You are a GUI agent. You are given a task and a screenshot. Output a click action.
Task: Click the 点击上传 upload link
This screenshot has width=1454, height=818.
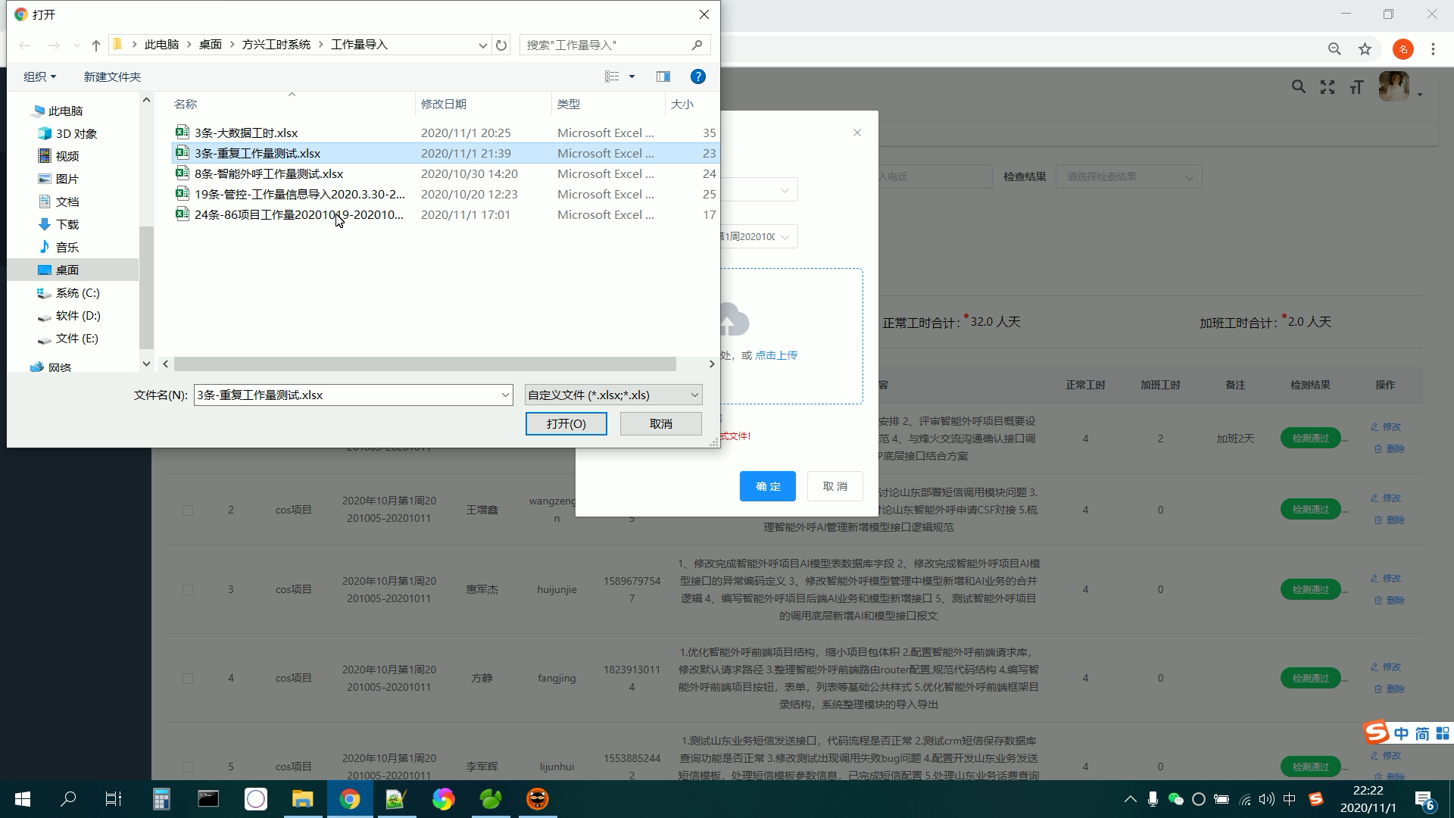click(x=776, y=354)
